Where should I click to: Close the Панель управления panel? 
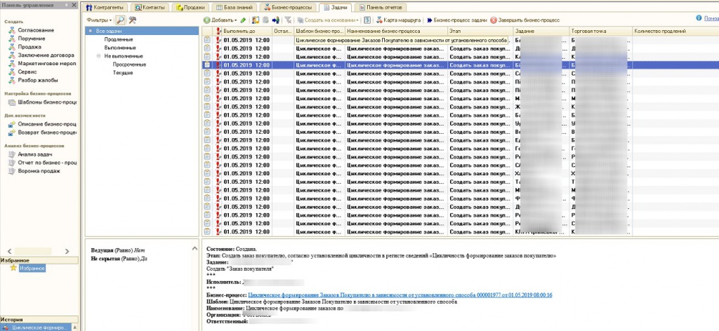74,5
